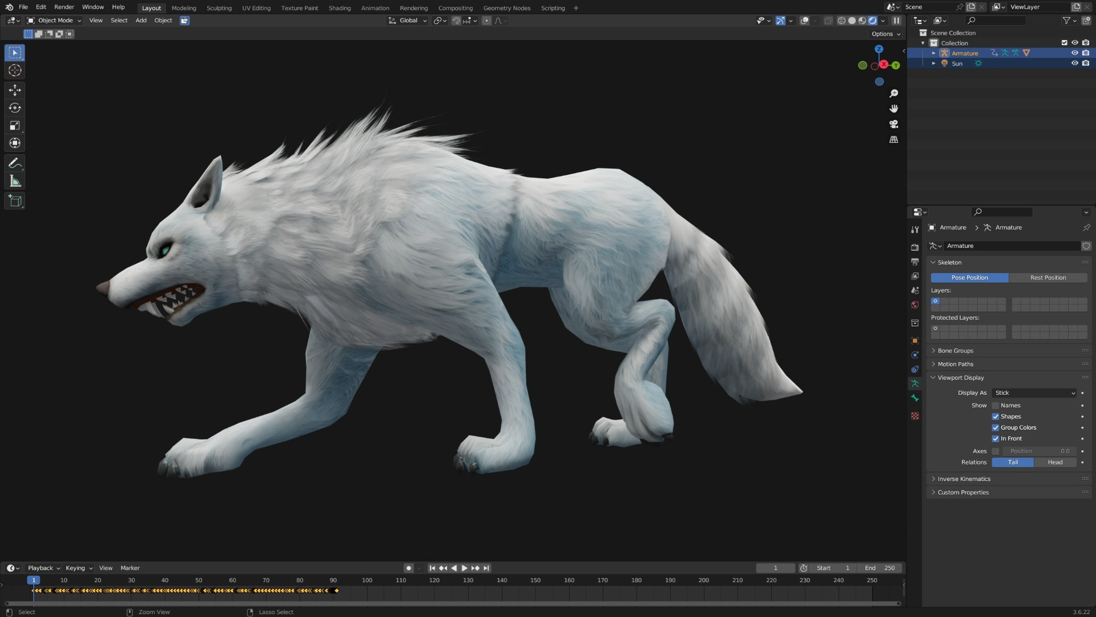Open the Object Mode dropdown
Viewport: 1096px width, 617px height.
pyautogui.click(x=54, y=21)
